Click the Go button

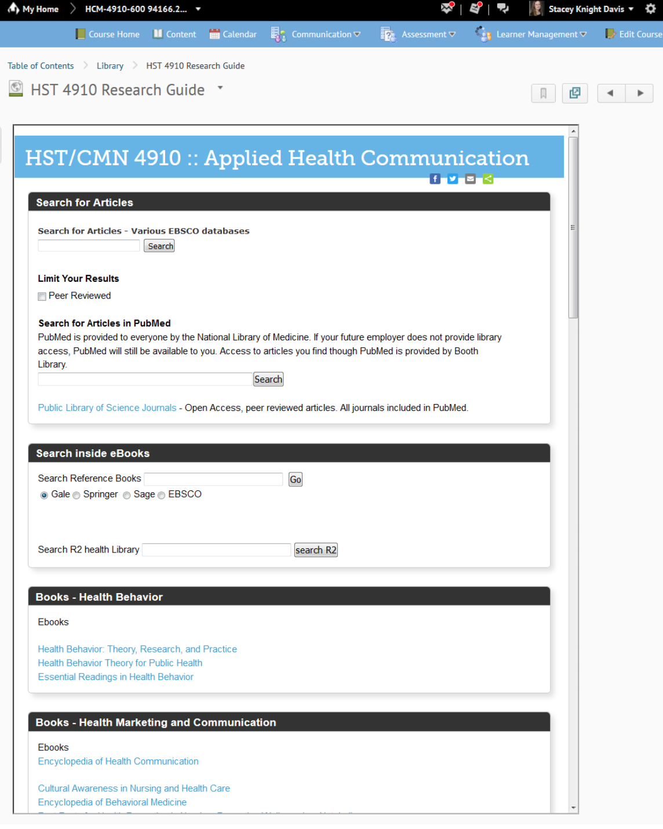tap(296, 479)
